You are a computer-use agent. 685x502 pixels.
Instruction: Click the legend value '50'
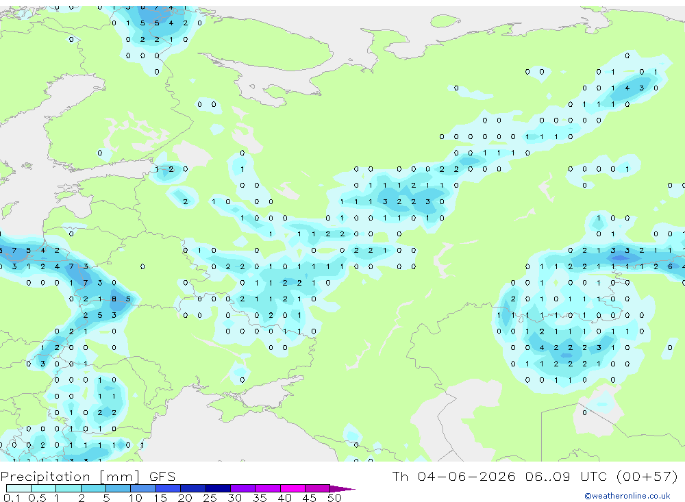coord(334,498)
